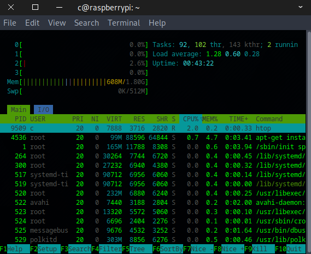The height and width of the screenshot is (254, 311).
Task: Select systemd-ti process row PID 519
Action: (x=152, y=184)
